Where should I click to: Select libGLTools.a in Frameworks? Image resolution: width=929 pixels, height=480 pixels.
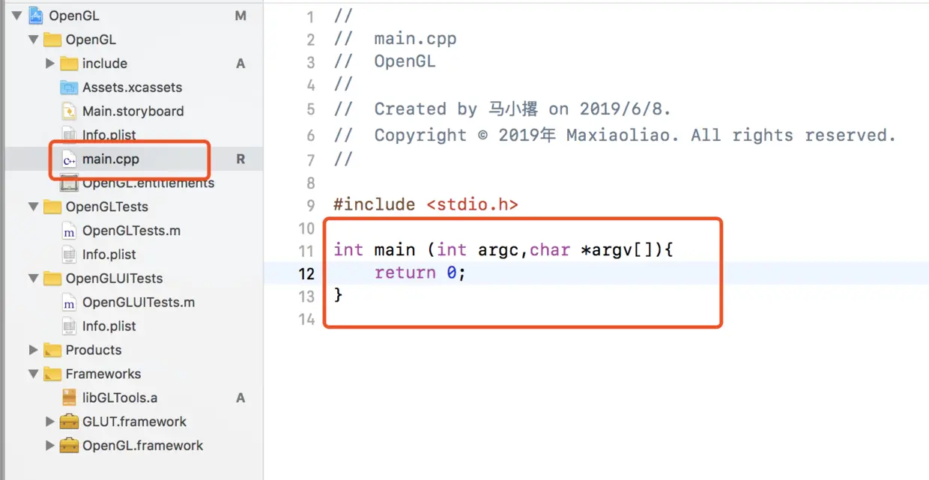120,398
